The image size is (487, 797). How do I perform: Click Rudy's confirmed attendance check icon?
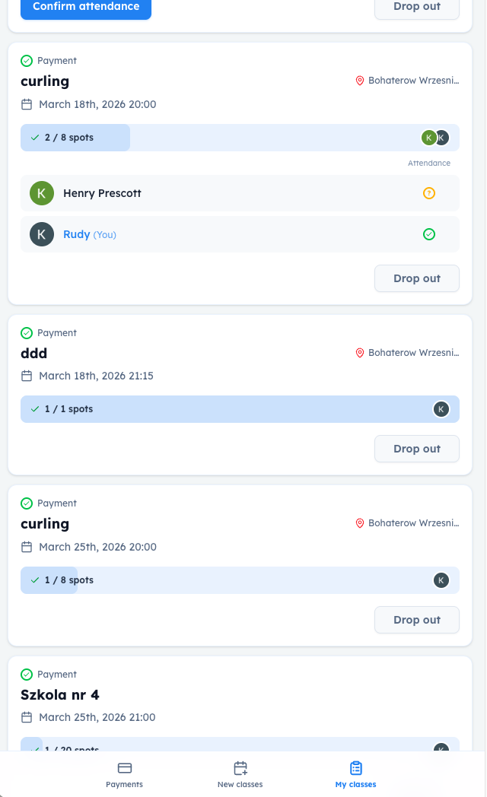[x=428, y=234]
